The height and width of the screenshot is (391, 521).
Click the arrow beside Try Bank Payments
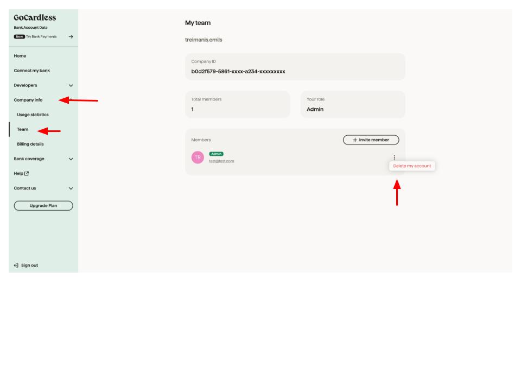coord(71,36)
